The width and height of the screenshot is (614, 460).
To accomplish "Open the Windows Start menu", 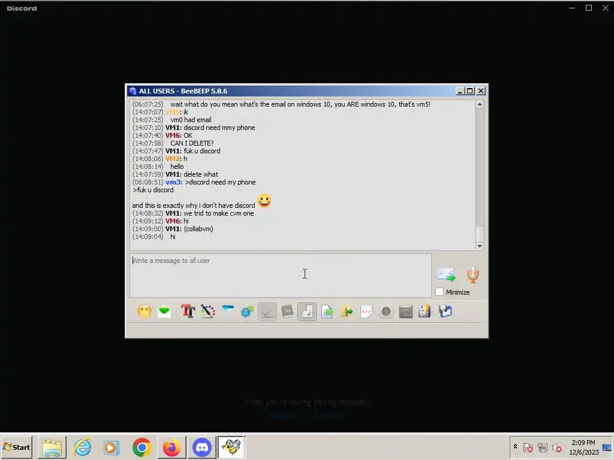I will (x=16, y=447).
